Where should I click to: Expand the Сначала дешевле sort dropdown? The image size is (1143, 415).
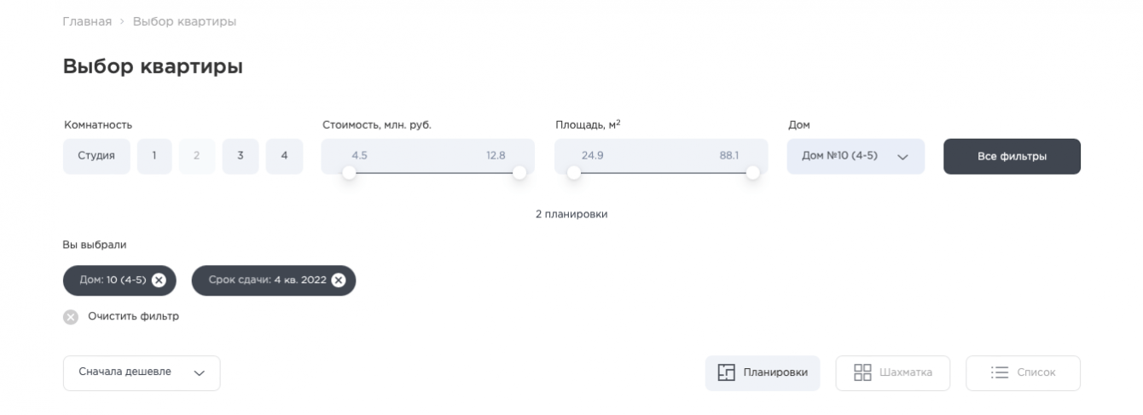tap(142, 373)
